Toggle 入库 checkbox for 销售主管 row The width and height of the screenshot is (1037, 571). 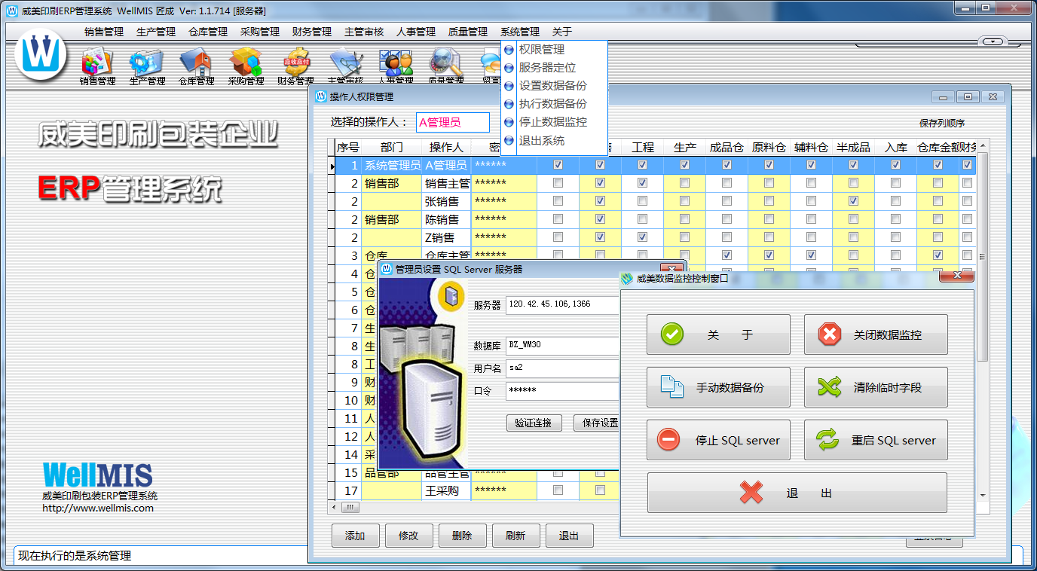point(895,183)
